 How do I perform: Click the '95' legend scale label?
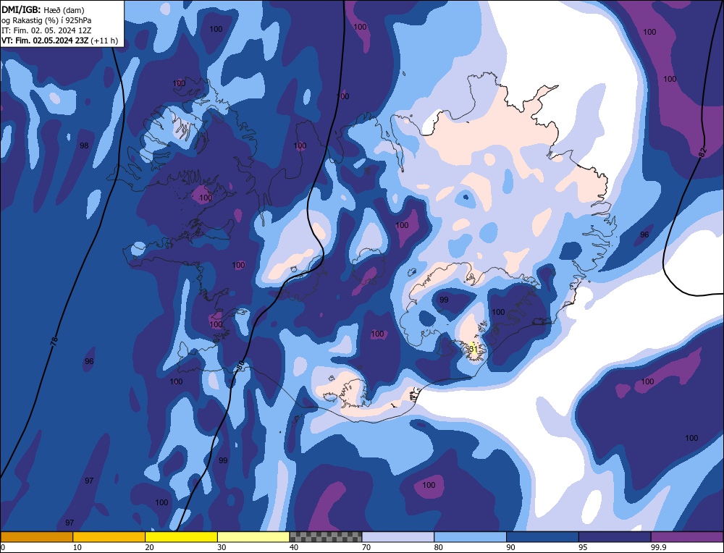(583, 547)
